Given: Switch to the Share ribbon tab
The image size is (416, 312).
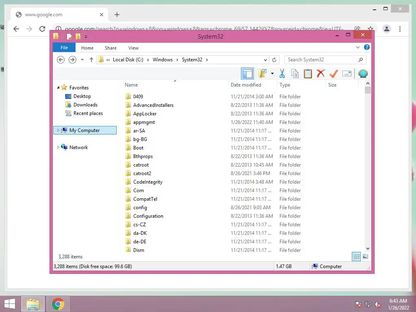Looking at the screenshot, I should point(110,48).
